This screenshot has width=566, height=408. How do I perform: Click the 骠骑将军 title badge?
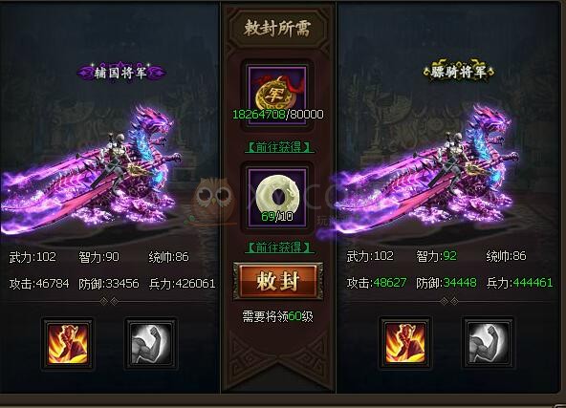tap(458, 72)
